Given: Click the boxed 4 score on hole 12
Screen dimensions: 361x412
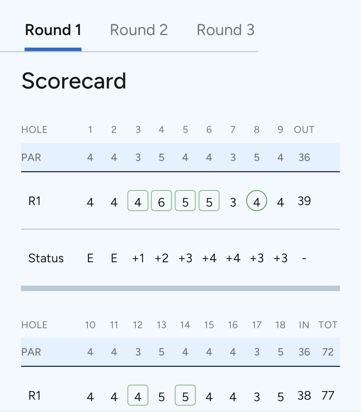Looking at the screenshot, I should [x=138, y=395].
